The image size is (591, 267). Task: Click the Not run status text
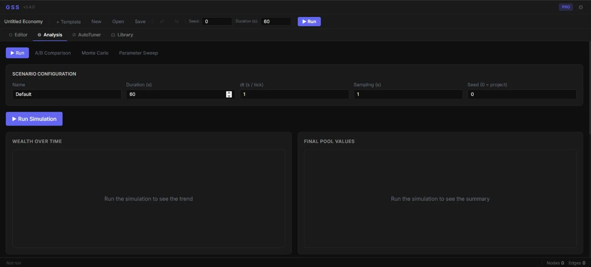(13, 263)
